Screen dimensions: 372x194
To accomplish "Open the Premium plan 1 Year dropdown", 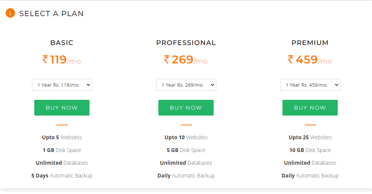I will (310, 85).
